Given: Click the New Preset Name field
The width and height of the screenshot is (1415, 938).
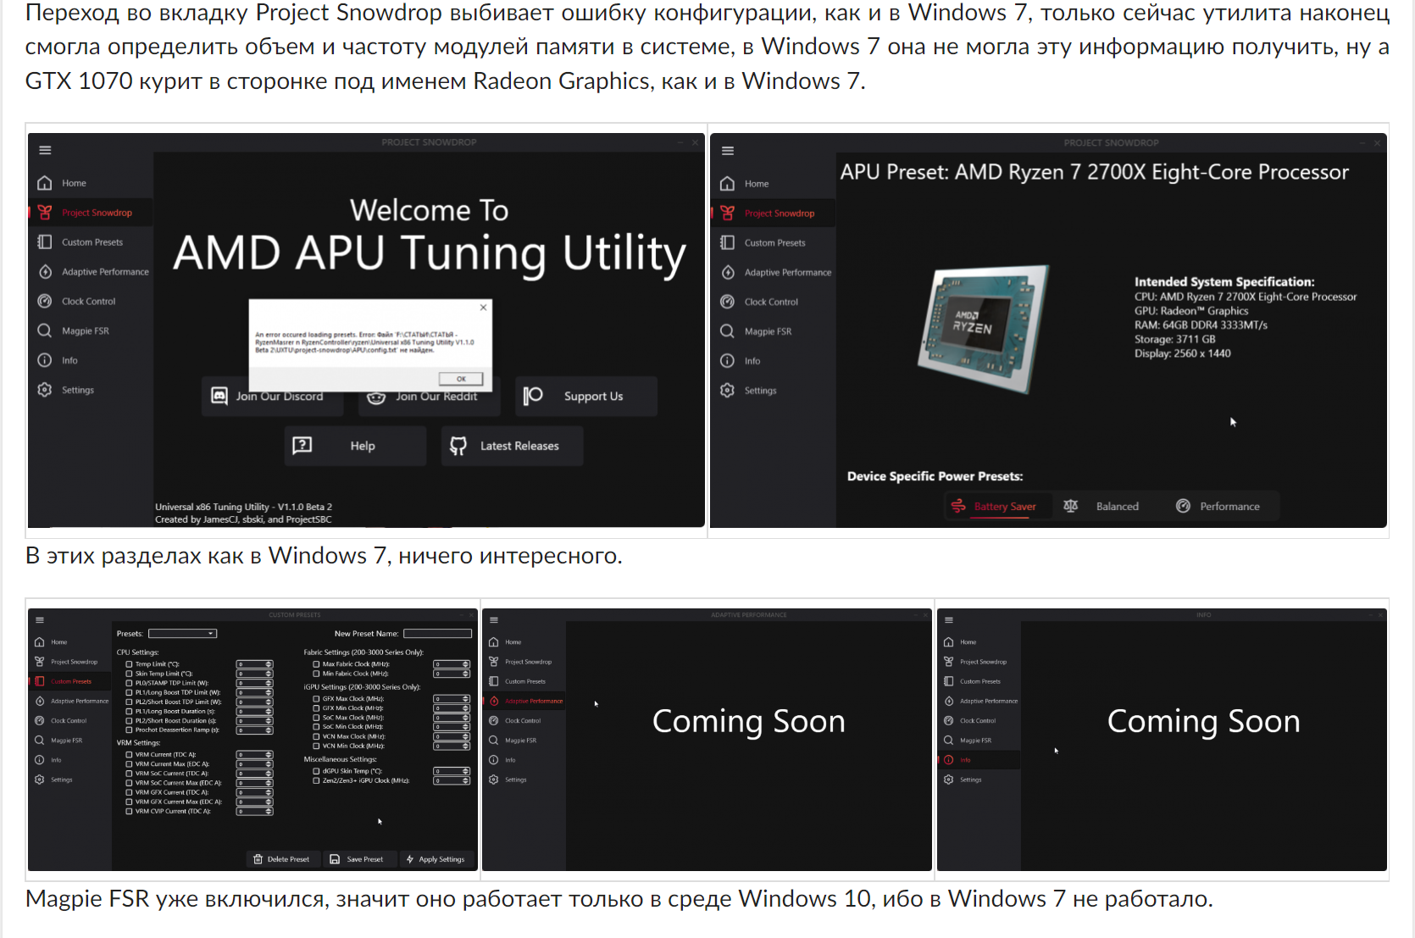Looking at the screenshot, I should tap(437, 634).
